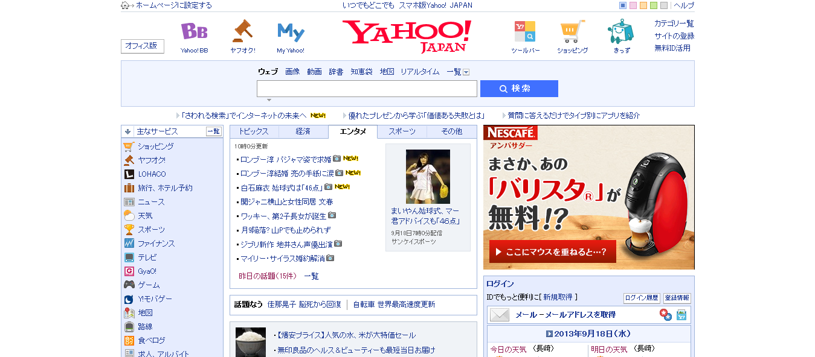Click into the web search input field
The height and width of the screenshot is (357, 815).
click(x=367, y=89)
